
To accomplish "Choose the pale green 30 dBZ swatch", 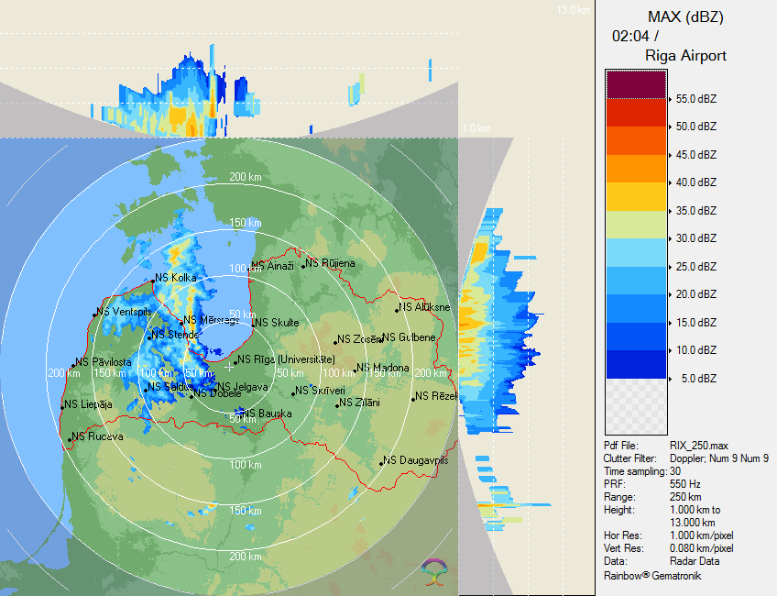I will click(635, 224).
